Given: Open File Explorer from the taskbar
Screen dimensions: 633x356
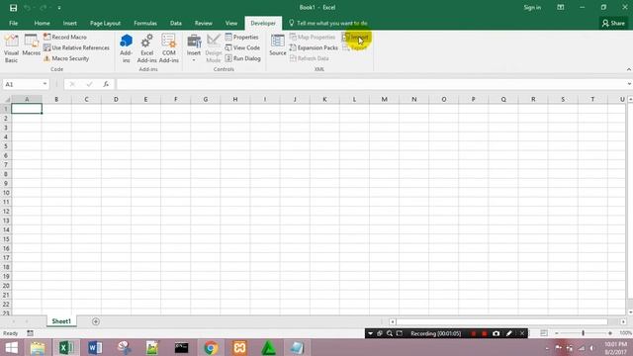Looking at the screenshot, I should click(x=38, y=347).
